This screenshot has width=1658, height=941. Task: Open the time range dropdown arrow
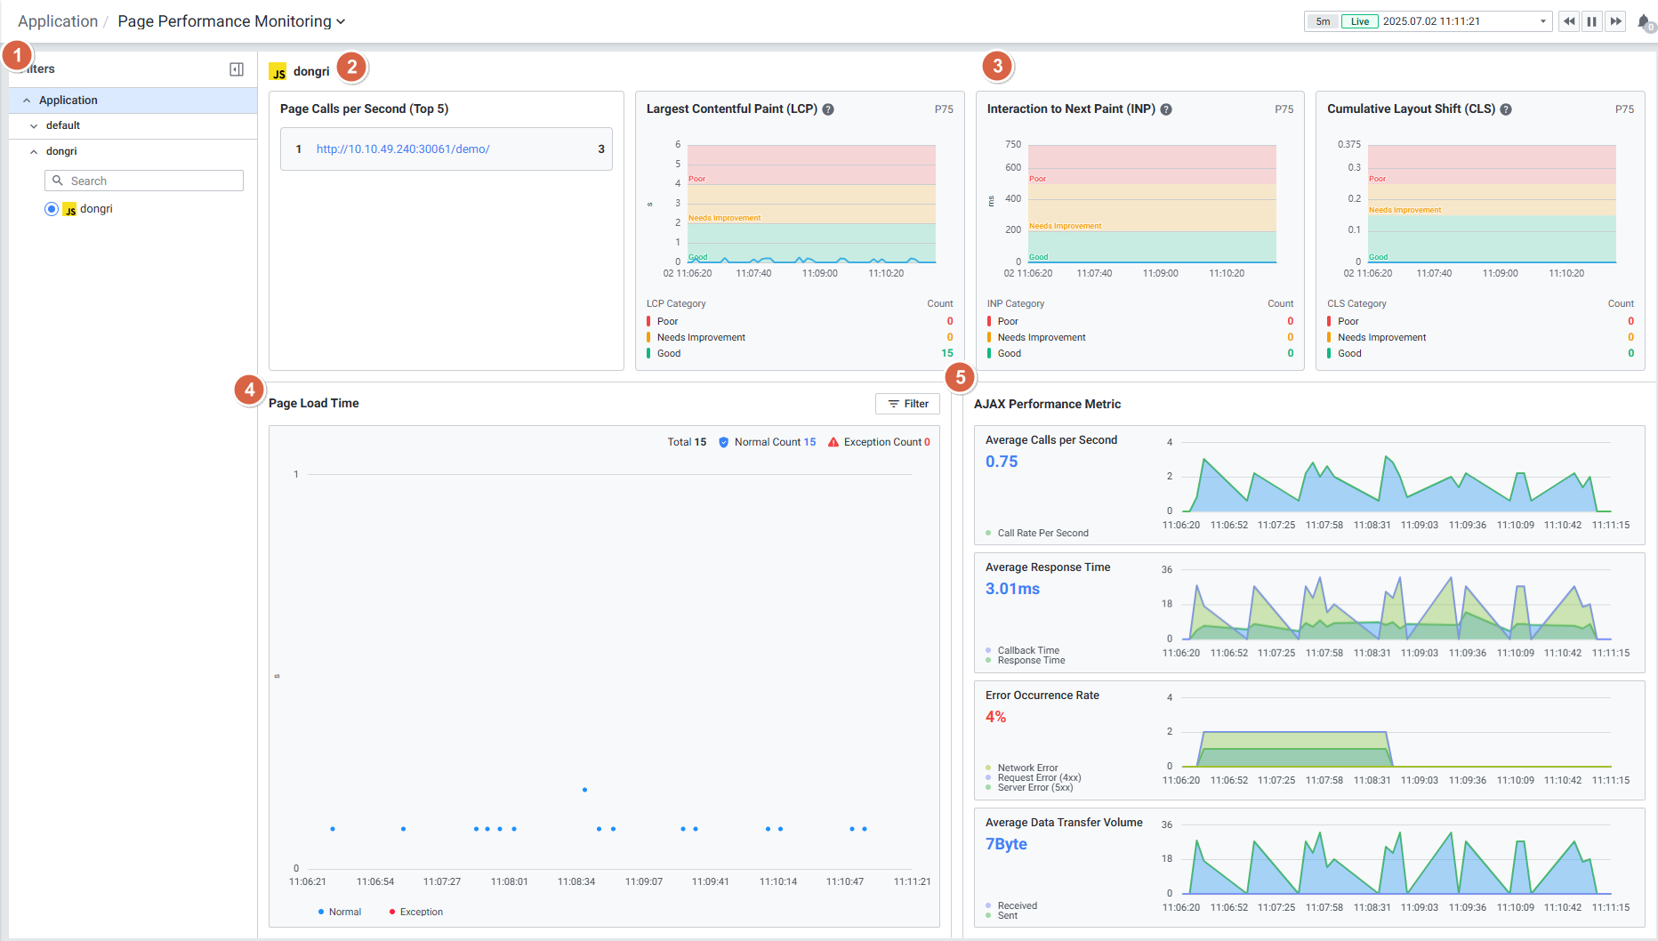point(1543,21)
